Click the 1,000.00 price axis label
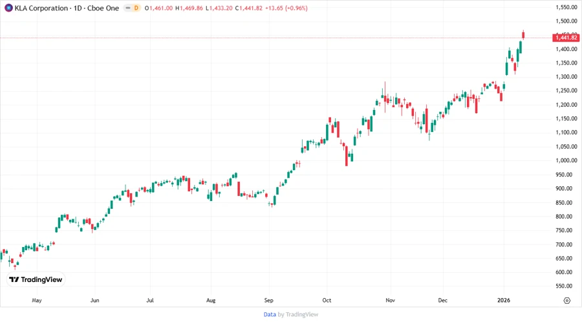582x322 pixels. (x=566, y=160)
